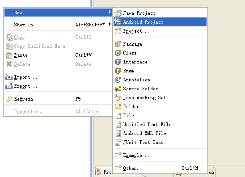Click the purple Interface icon
The image size is (245, 177).
(x=118, y=62)
